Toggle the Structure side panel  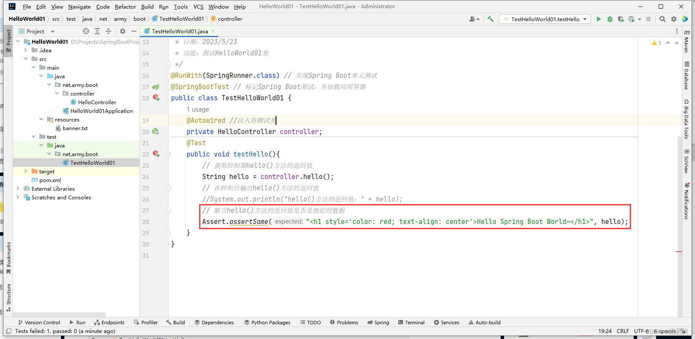click(x=8, y=297)
